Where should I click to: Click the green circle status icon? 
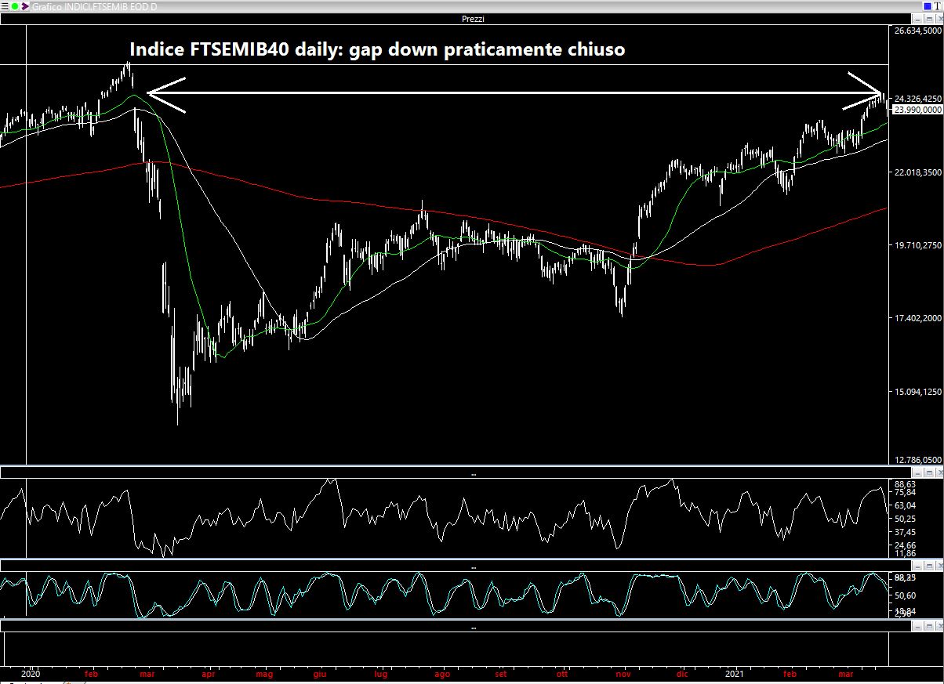14,6
